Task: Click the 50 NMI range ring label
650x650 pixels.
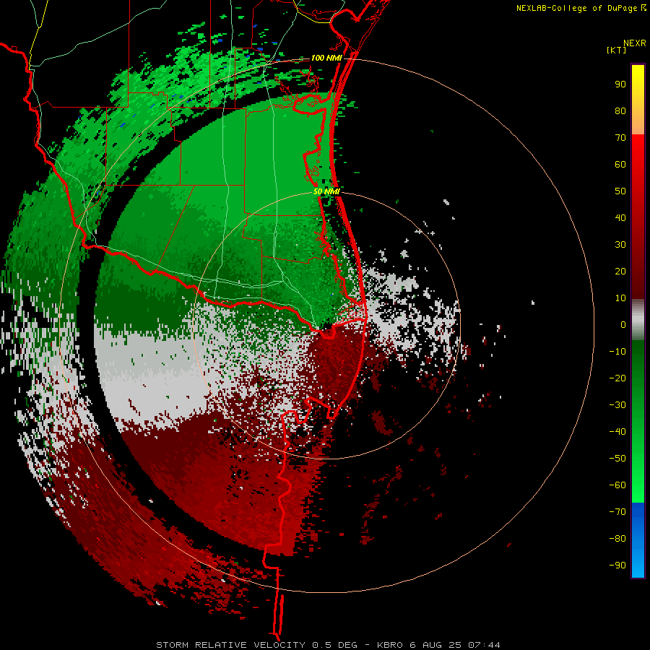Action: (x=326, y=191)
